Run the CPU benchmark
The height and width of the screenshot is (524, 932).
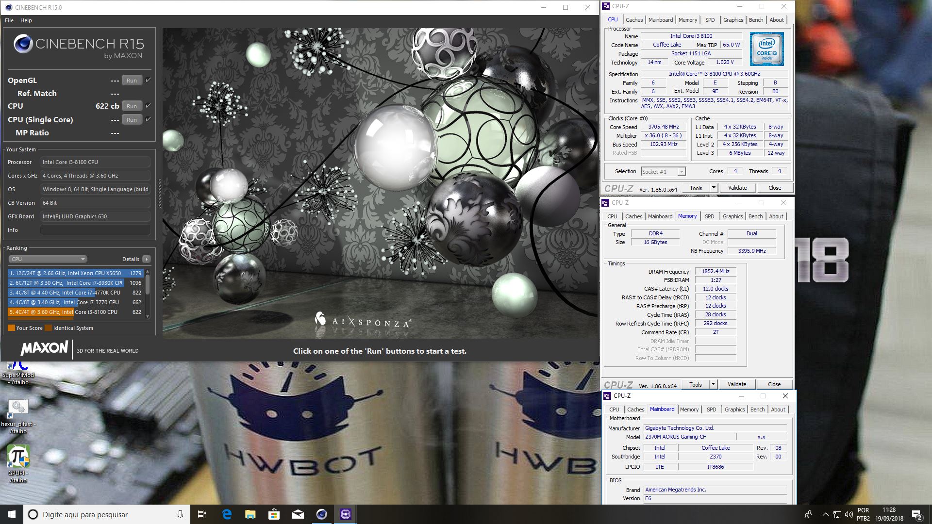(x=132, y=106)
